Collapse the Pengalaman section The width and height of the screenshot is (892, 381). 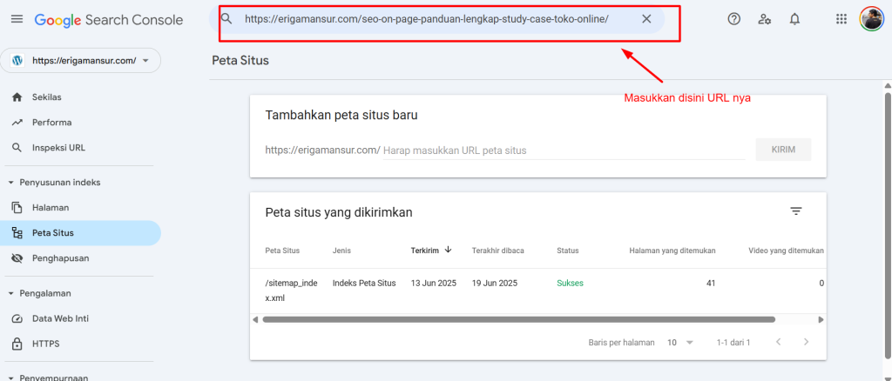pyautogui.click(x=40, y=293)
